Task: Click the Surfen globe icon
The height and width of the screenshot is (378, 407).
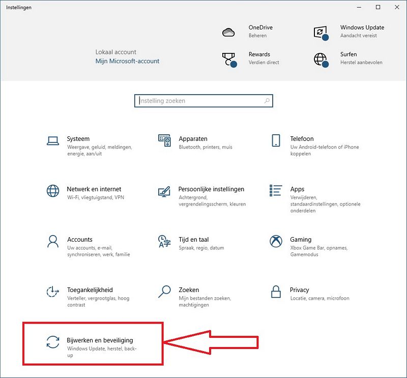Action: pos(321,60)
